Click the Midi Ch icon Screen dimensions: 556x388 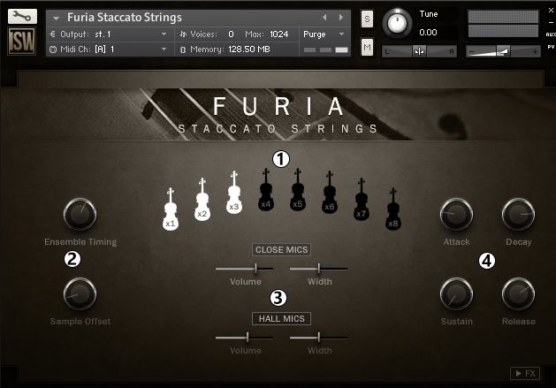[53, 49]
